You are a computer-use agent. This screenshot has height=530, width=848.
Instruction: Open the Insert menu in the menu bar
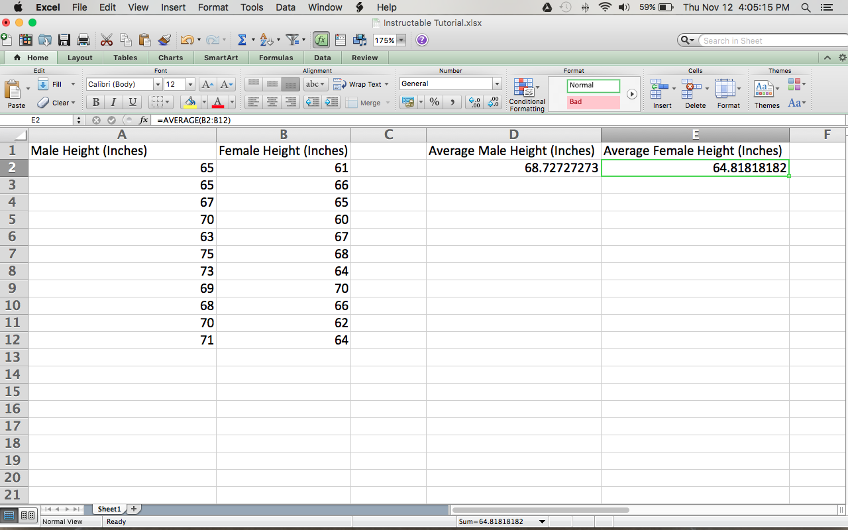(x=174, y=7)
